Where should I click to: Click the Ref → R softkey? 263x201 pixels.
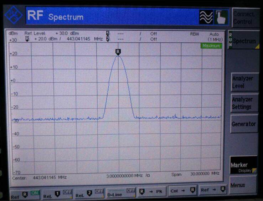point(213,190)
